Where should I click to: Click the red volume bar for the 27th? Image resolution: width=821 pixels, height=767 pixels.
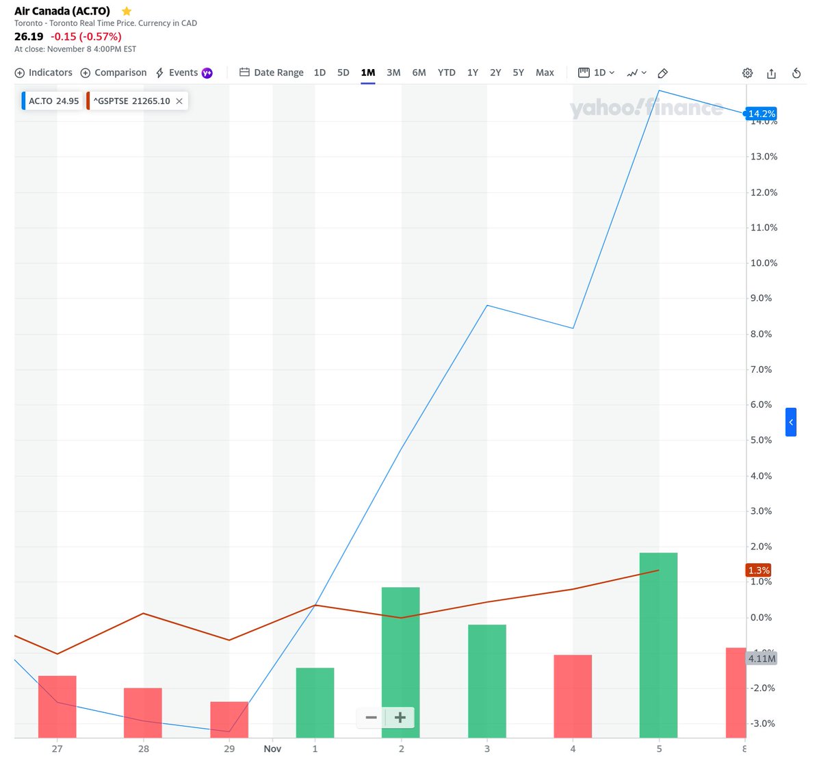tap(57, 707)
